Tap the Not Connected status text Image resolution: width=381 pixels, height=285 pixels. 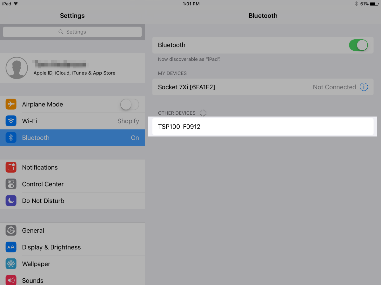click(x=334, y=87)
